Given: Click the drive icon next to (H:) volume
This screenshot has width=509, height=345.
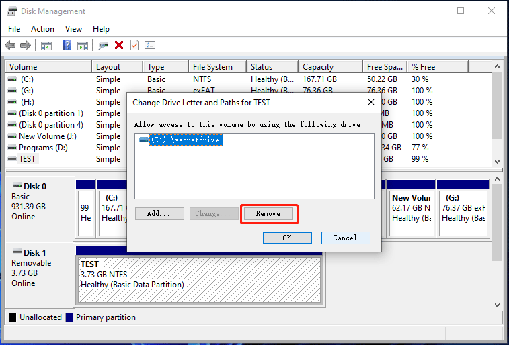Looking at the screenshot, I should (12, 102).
